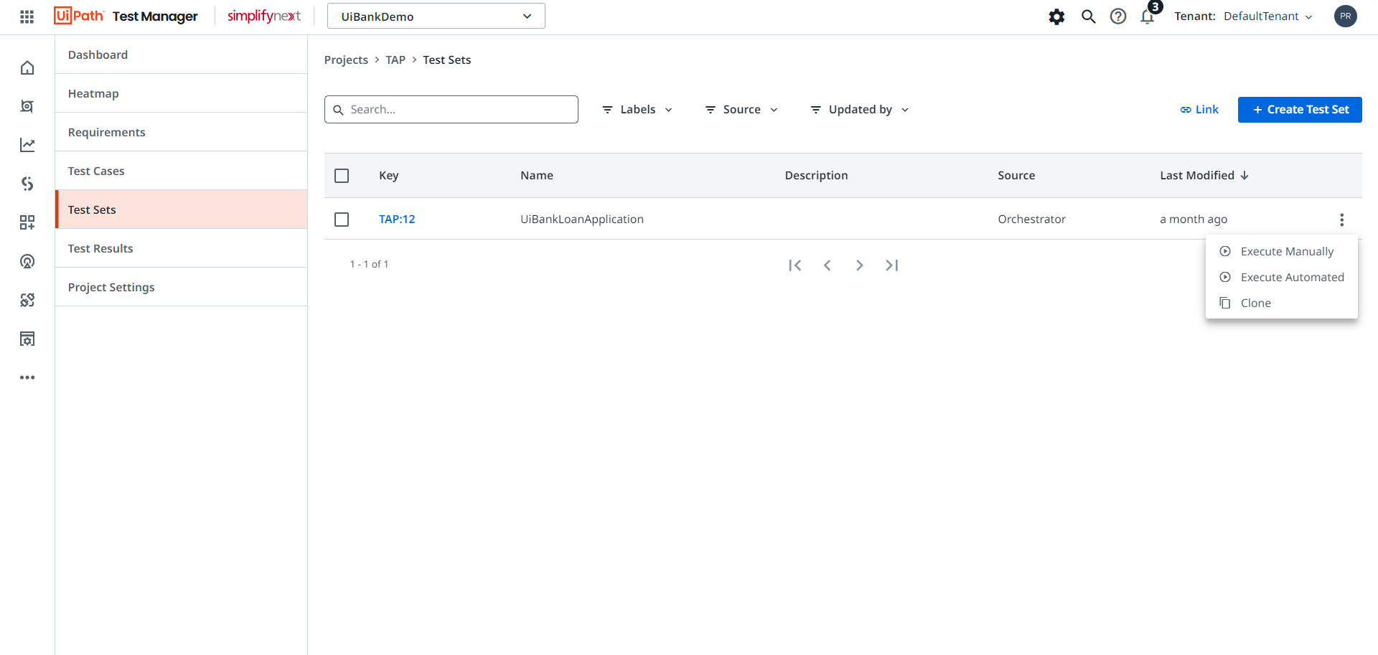The height and width of the screenshot is (655, 1378).
Task: Open the settings gear icon
Action: coord(1056,17)
